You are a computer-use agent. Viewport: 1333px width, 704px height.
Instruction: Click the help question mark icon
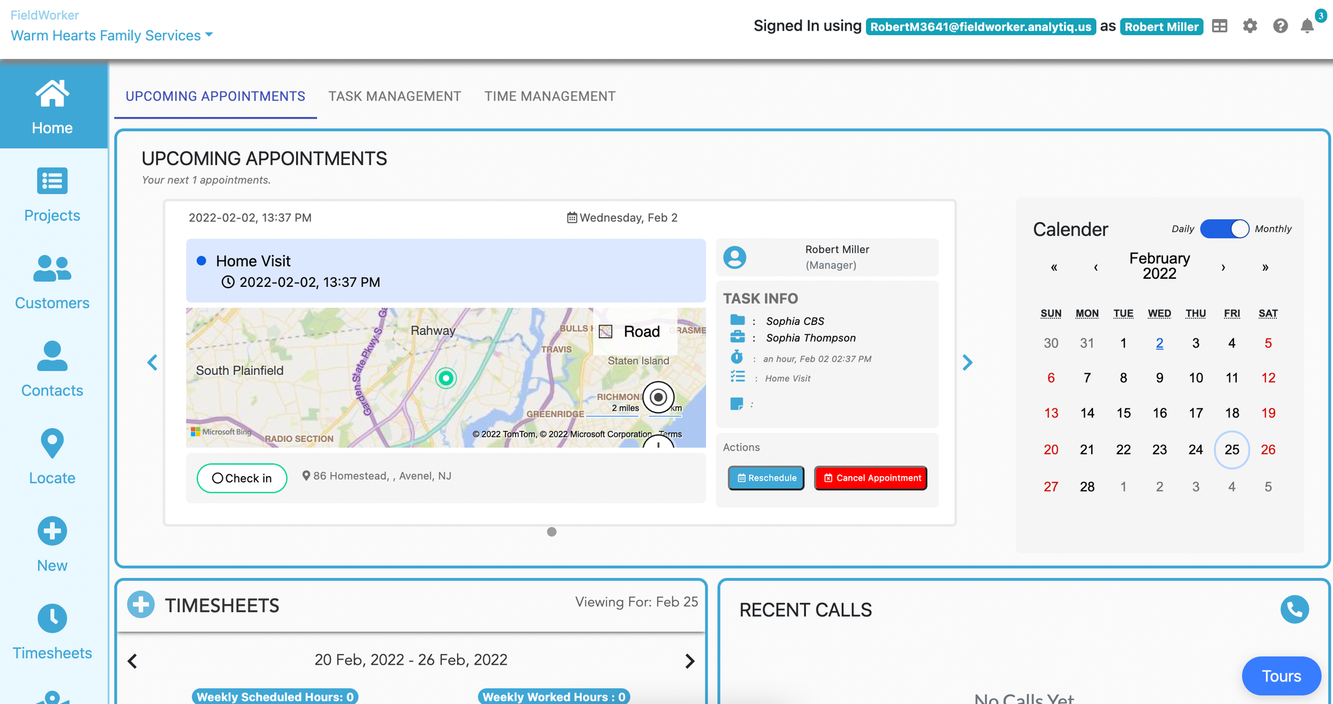tap(1280, 27)
